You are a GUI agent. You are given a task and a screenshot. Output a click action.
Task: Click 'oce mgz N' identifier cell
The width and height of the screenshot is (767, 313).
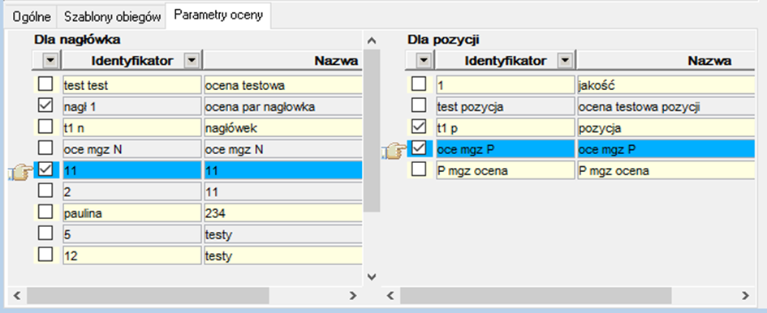[132, 148]
